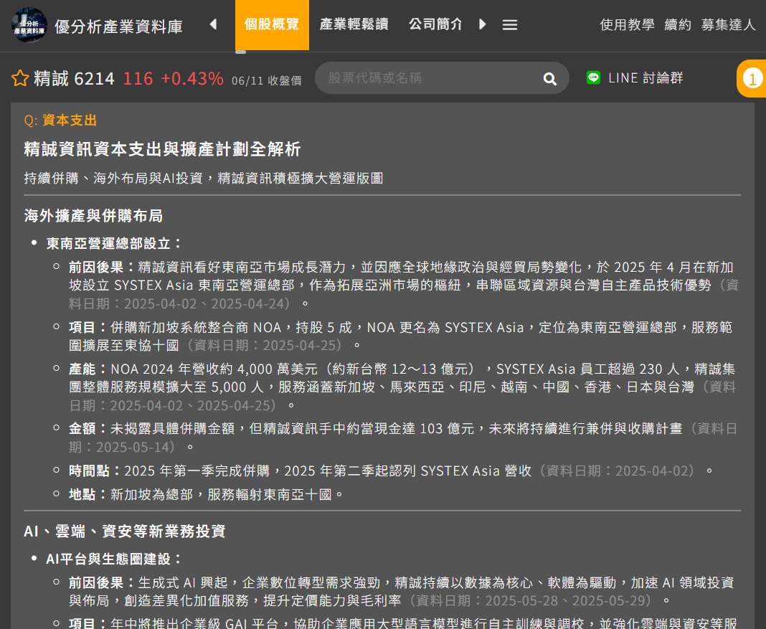The image size is (766, 629).
Task: Click the AI、雲端、資安等新業務投資 section heading
Action: point(125,531)
